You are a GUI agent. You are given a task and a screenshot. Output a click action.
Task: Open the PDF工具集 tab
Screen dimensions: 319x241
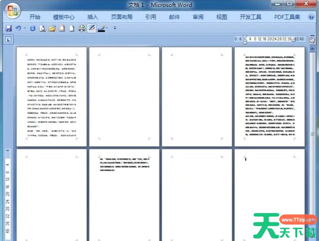pos(287,17)
